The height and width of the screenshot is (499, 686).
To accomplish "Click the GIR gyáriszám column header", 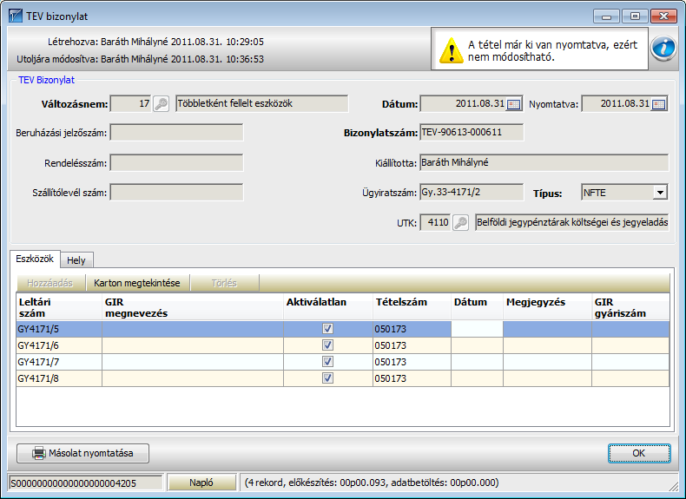I will point(630,307).
